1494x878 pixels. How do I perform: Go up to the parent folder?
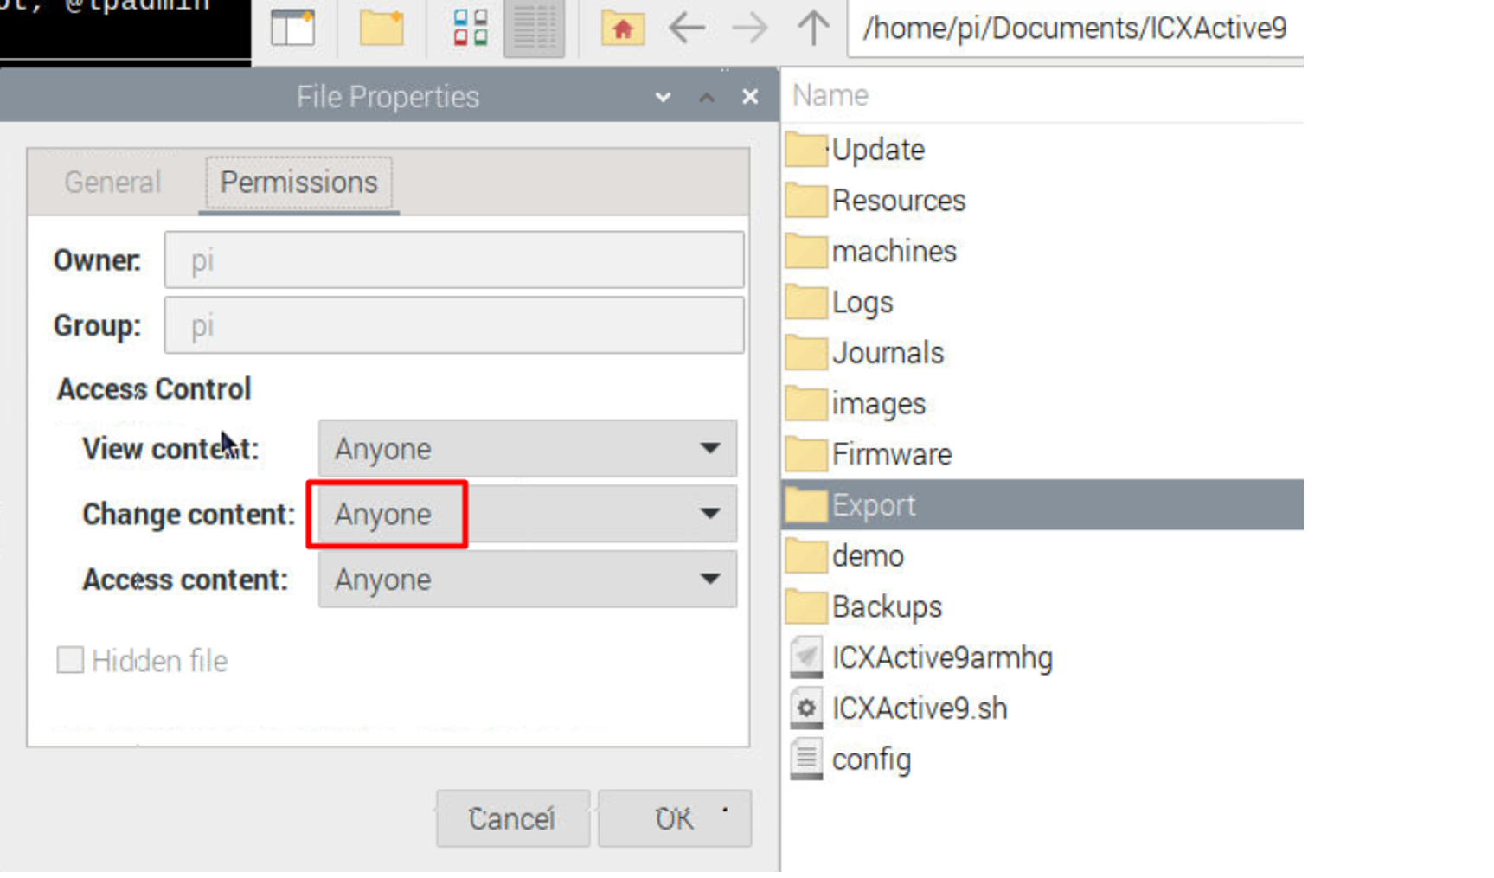click(813, 28)
